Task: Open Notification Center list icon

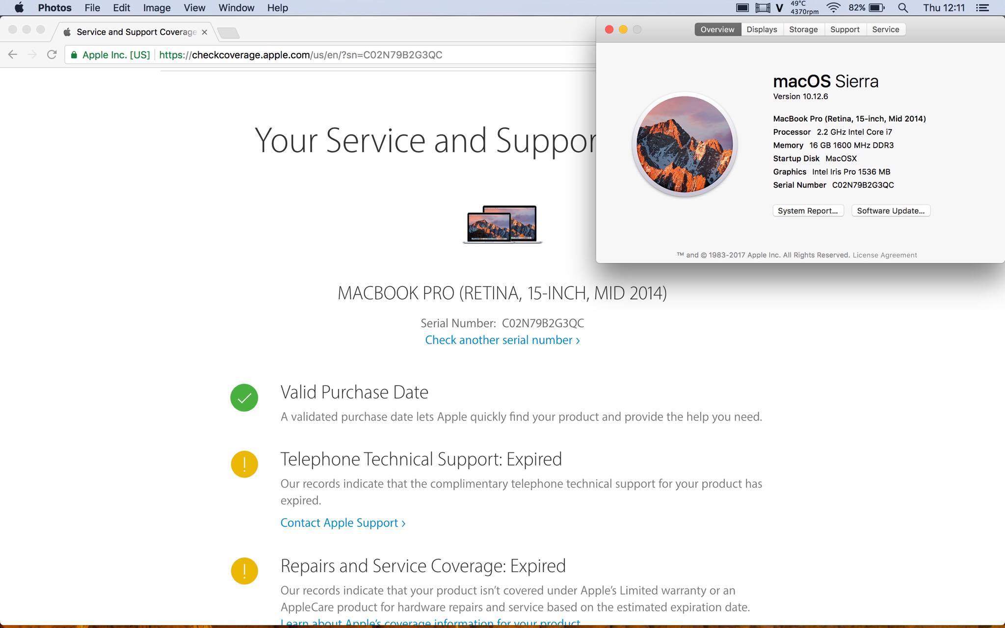Action: point(982,8)
